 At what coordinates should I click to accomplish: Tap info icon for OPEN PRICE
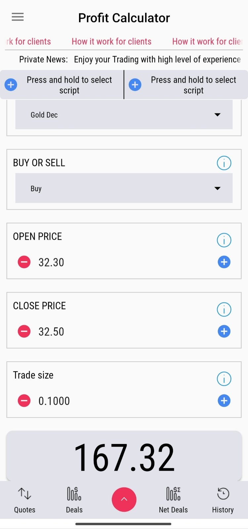pyautogui.click(x=224, y=240)
